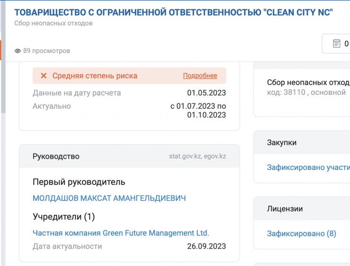Click the 89 просмотров view count text
Screen dimensions: 350x266
pyautogui.click(x=46, y=51)
